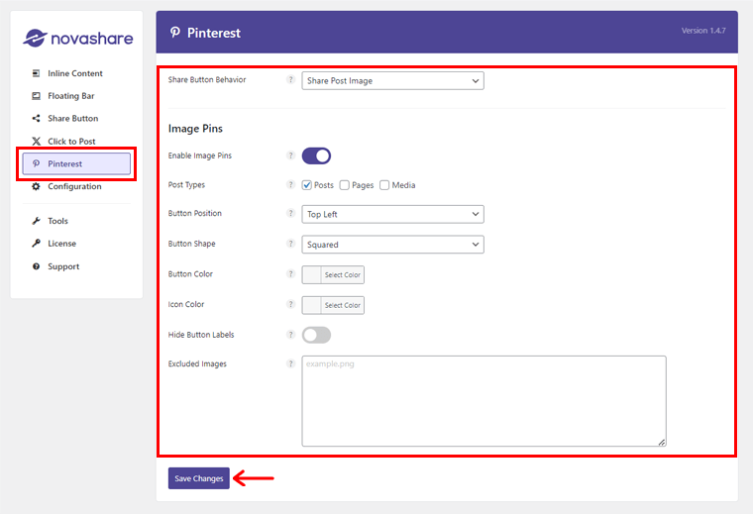The height and width of the screenshot is (514, 753).
Task: Click the Icon Color swatch preview
Action: (x=312, y=305)
